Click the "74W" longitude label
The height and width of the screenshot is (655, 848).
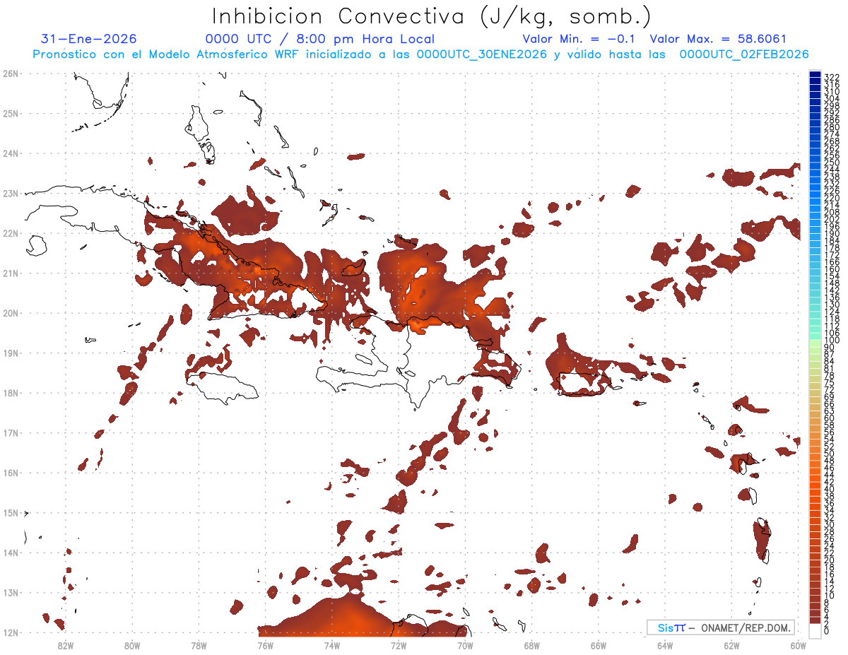point(332,644)
